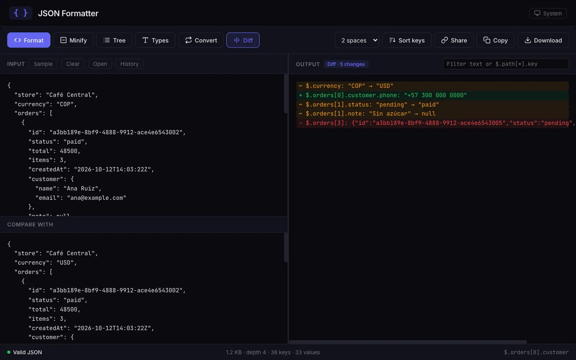Click the $.orders[0].customer path in status bar

pyautogui.click(x=536, y=352)
